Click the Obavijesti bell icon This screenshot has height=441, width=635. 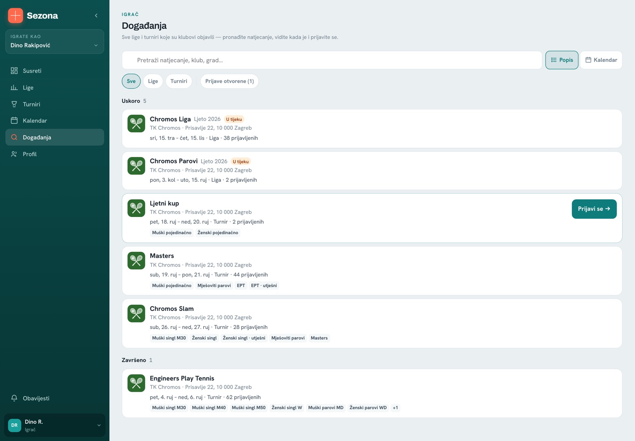pos(14,398)
